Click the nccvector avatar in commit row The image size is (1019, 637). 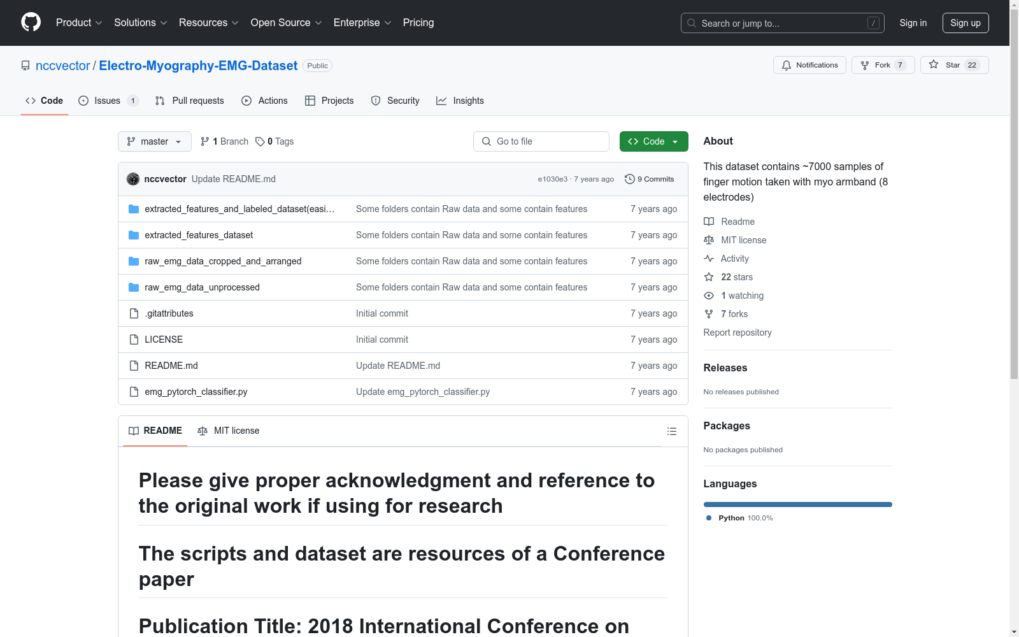pos(133,179)
